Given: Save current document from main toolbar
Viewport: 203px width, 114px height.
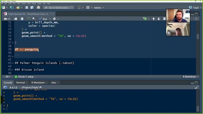Looking at the screenshot, I should pyautogui.click(x=27, y=8).
